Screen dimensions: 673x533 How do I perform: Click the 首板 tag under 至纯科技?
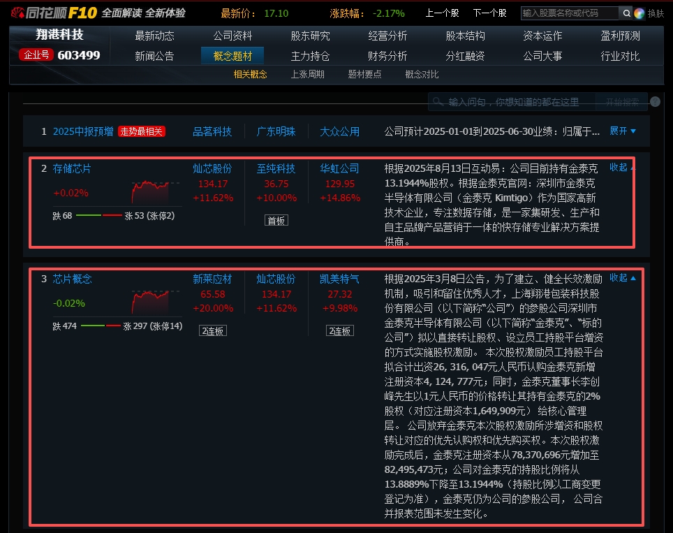(276, 221)
